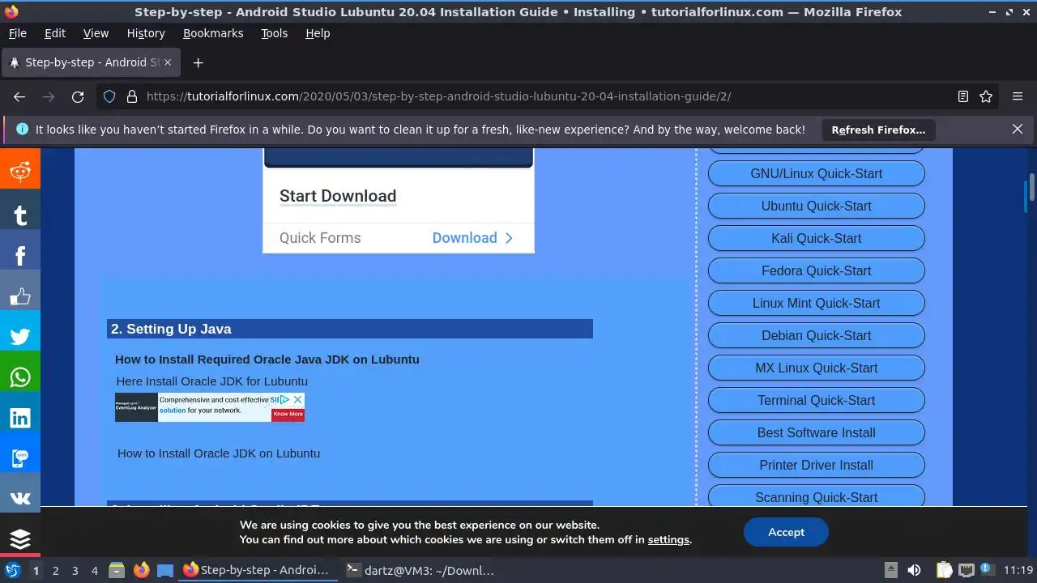Open the network status tray icon

tap(966, 570)
